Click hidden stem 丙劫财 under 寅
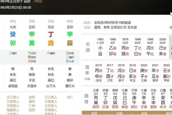 click(32, 57)
